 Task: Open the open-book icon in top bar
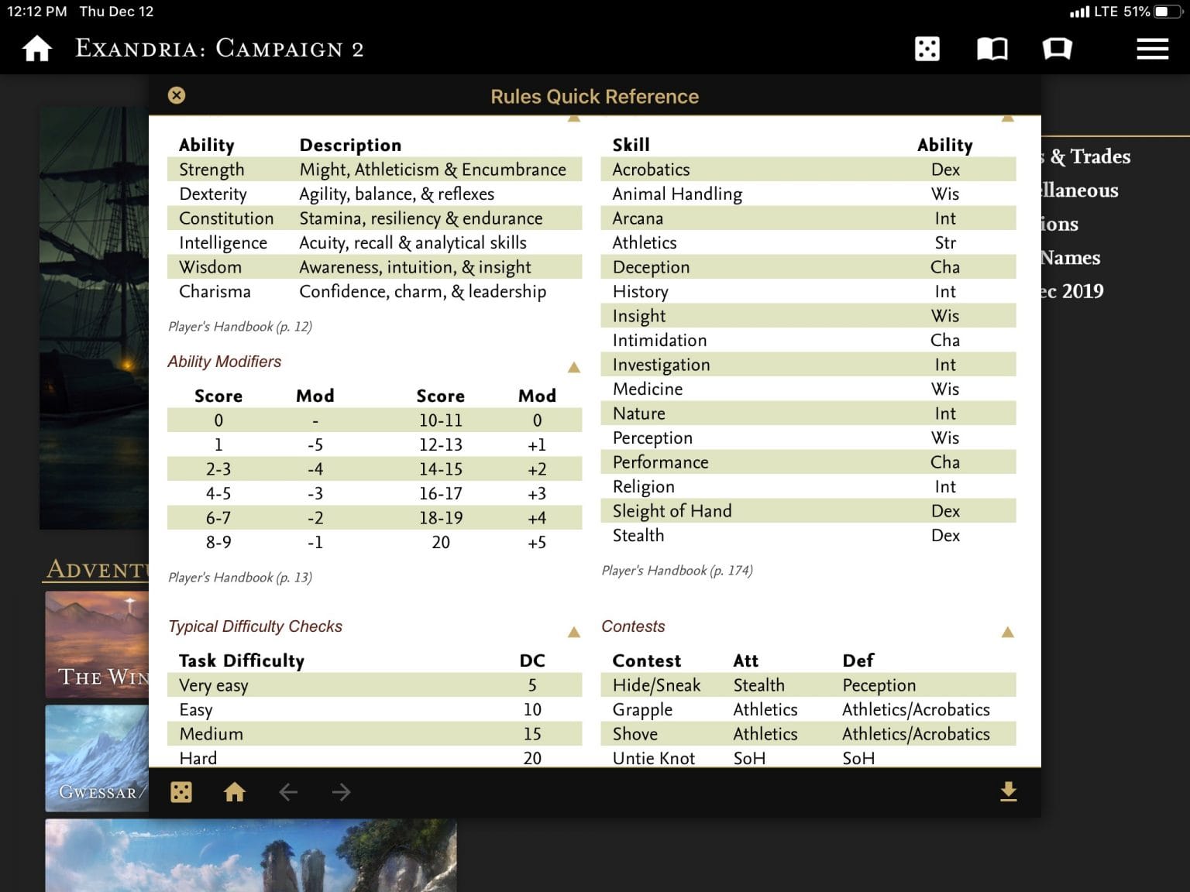(992, 49)
